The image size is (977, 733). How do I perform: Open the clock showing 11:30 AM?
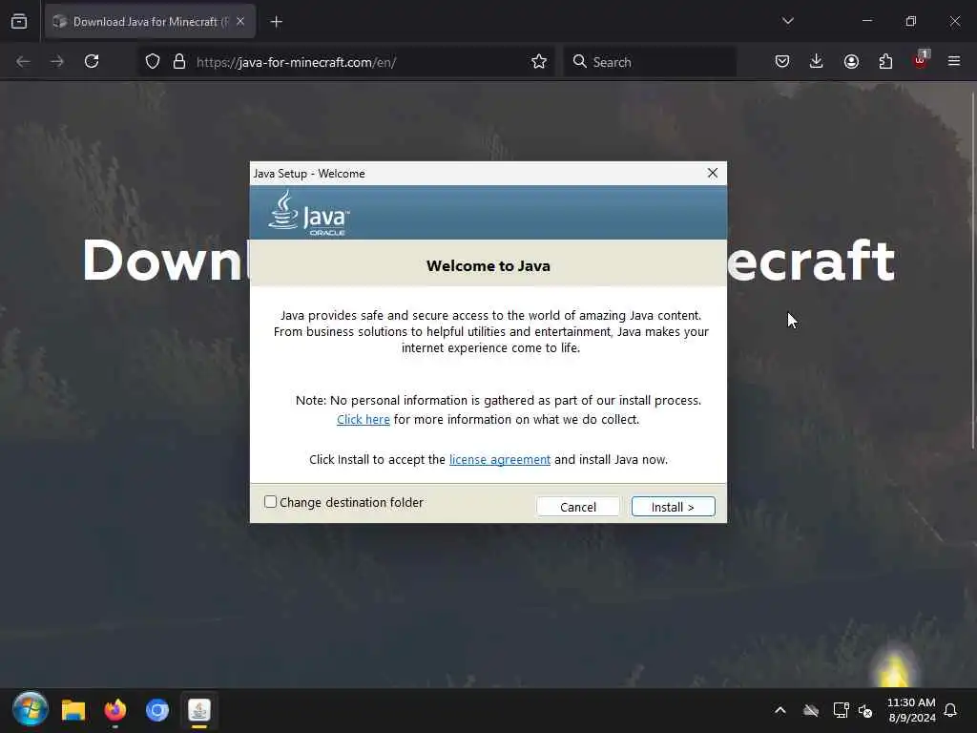pyautogui.click(x=911, y=710)
